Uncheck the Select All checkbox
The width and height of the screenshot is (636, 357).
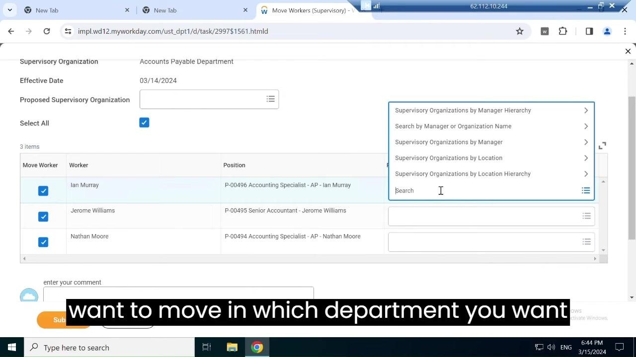click(144, 122)
